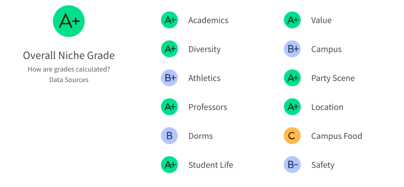View the Campus Food category label
The height and width of the screenshot is (187, 404).
click(337, 136)
